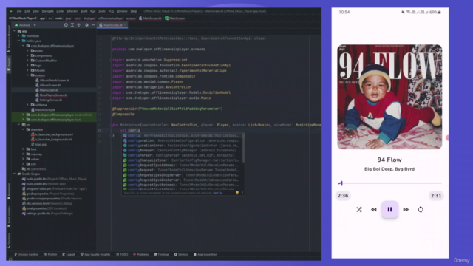Image resolution: width=473 pixels, height=266 pixels.
Task: Open the Terminal tool window
Action: pos(161,254)
